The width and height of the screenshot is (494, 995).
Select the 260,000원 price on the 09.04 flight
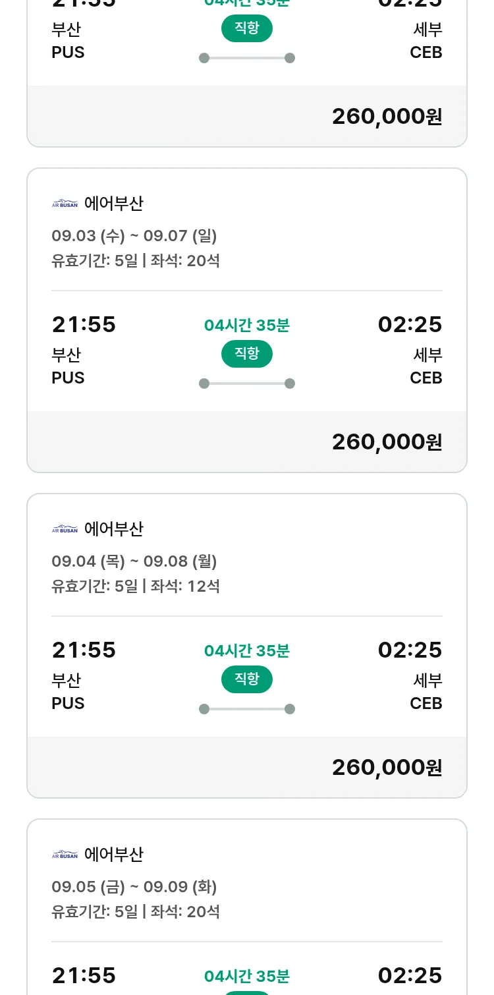point(387,767)
